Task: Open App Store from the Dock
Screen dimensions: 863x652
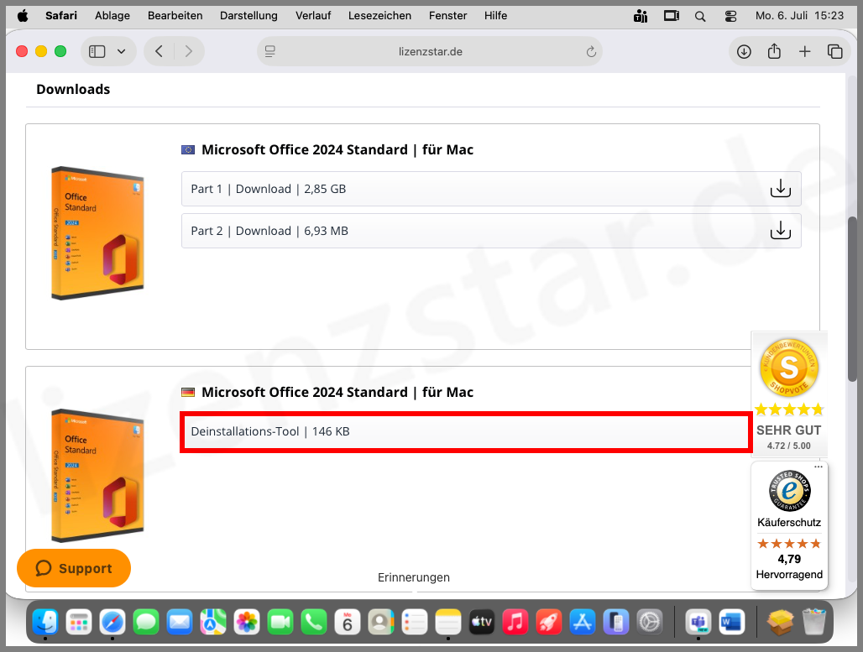Action: (583, 623)
